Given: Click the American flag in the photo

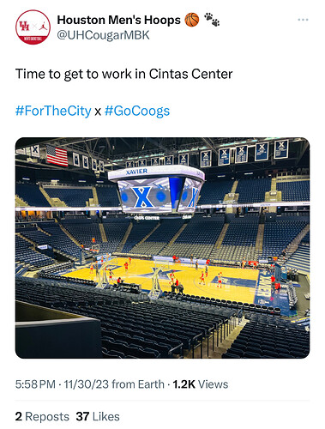Looking at the screenshot, I should [57, 155].
